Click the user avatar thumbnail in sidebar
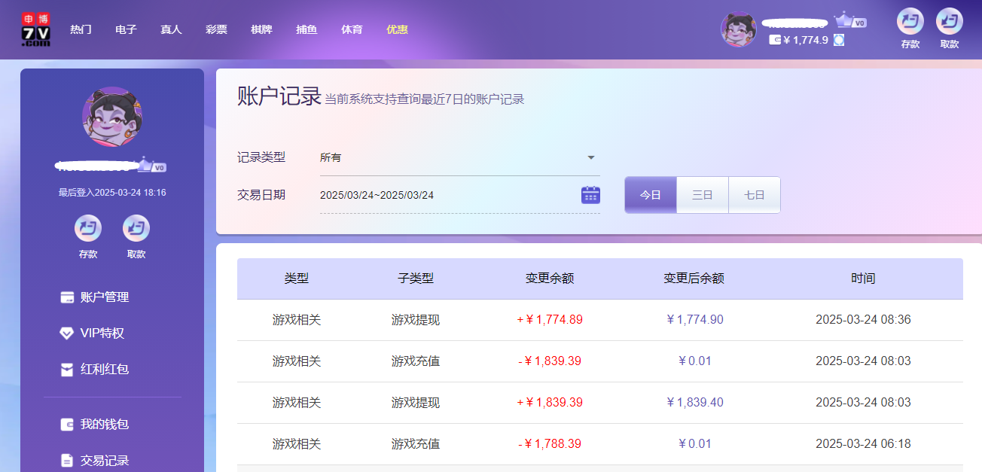 click(111, 117)
